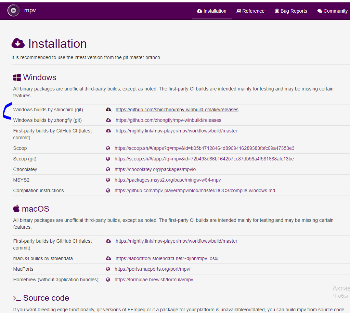Click globe icon in MSYS2 row
The width and height of the screenshot is (350, 313).
[108, 180]
